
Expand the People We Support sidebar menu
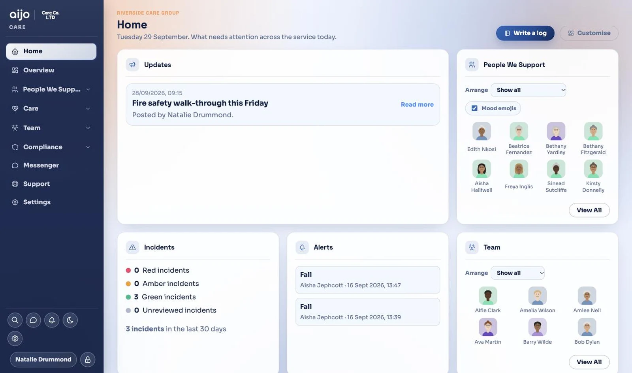point(51,89)
